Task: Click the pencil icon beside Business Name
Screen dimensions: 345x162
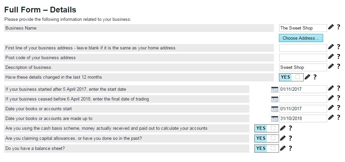Action: 331,27
